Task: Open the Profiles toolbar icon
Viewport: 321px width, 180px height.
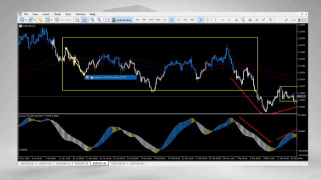Action: [31, 20]
